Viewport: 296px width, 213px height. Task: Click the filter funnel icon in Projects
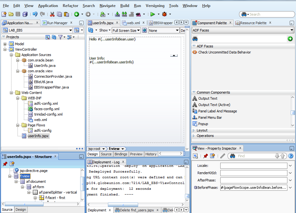tap(60, 37)
